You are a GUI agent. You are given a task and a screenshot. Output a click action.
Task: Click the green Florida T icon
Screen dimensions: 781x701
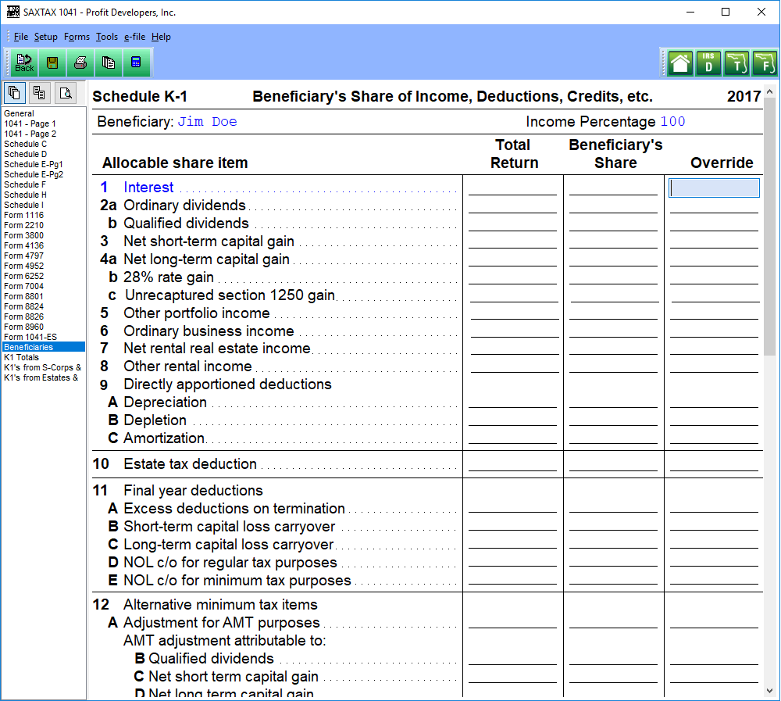[x=736, y=63]
